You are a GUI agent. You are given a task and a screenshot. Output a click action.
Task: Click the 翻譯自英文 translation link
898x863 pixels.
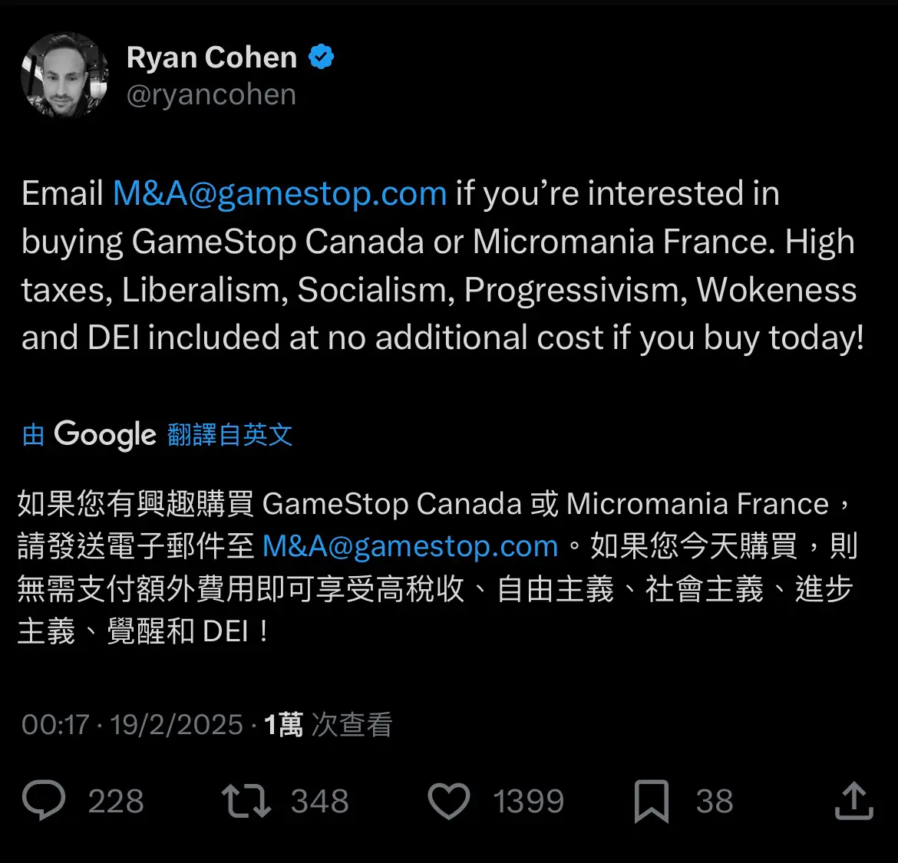(x=229, y=434)
